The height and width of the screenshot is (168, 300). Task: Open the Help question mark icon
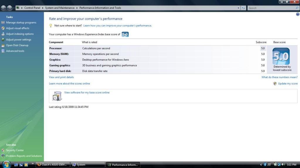click(x=298, y=14)
